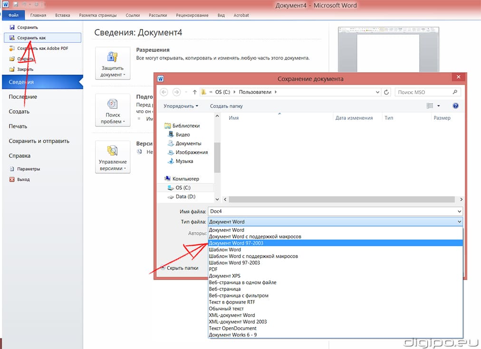The width and height of the screenshot is (481, 349).
Task: Select Сохранить как in the File menu
Action: pos(31,38)
